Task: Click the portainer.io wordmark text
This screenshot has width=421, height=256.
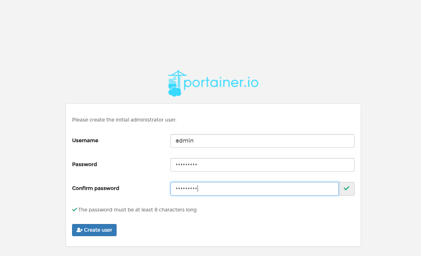Action: coord(221,83)
